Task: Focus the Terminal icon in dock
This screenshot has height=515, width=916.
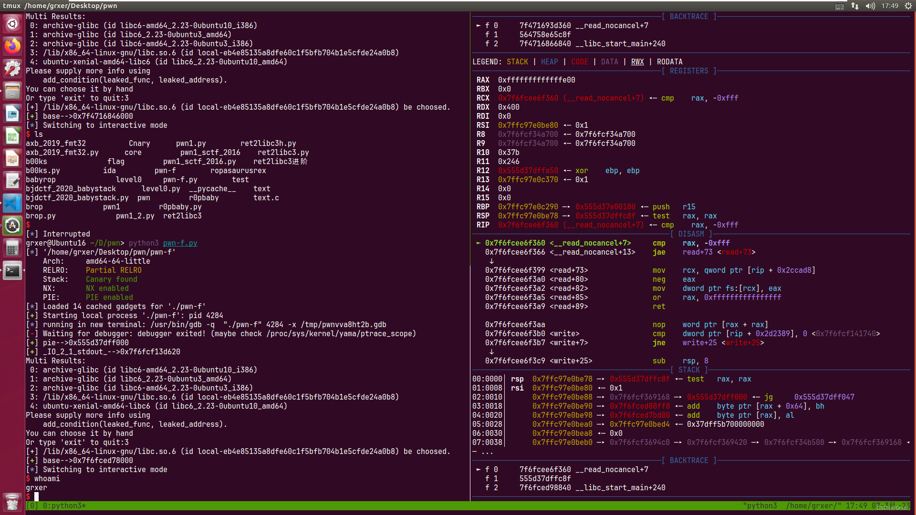Action: (12, 271)
